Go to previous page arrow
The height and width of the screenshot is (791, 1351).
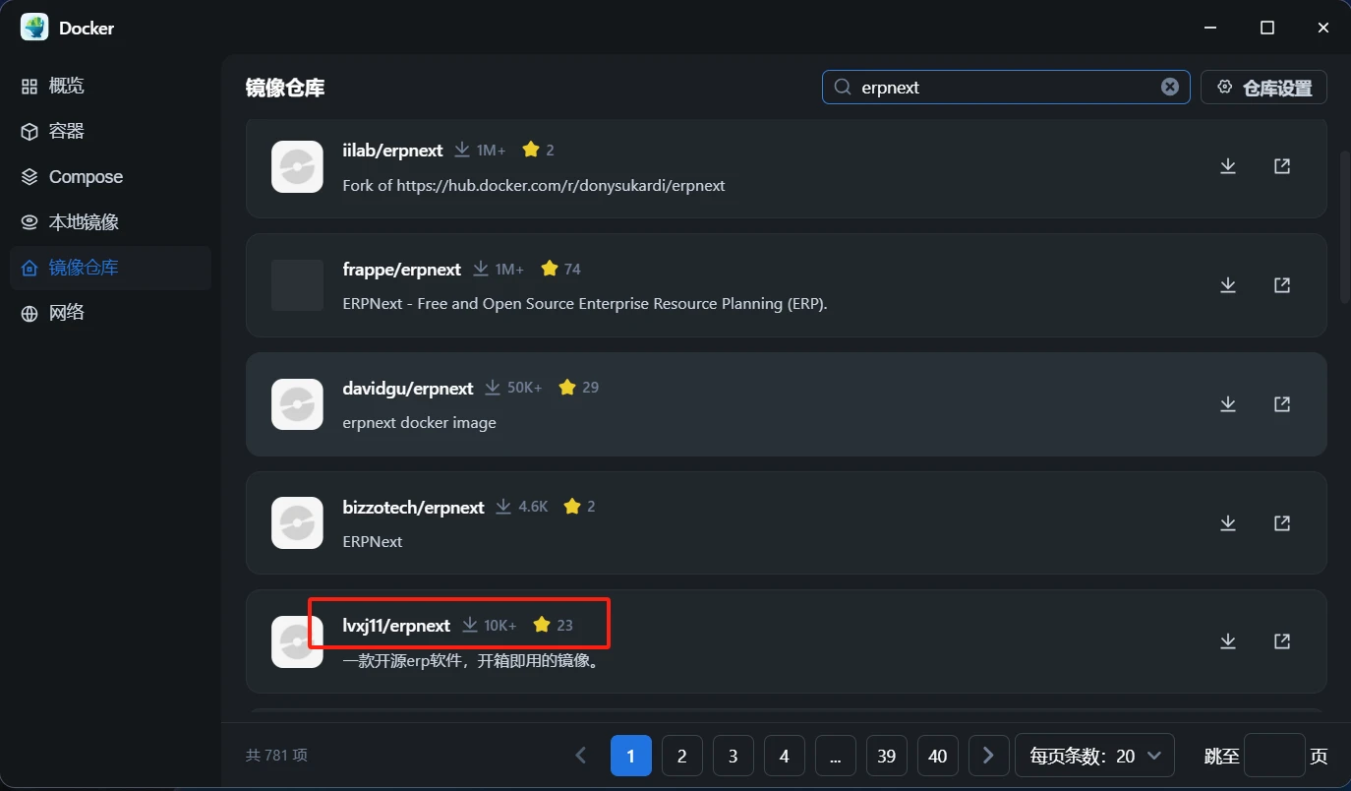[x=580, y=756]
